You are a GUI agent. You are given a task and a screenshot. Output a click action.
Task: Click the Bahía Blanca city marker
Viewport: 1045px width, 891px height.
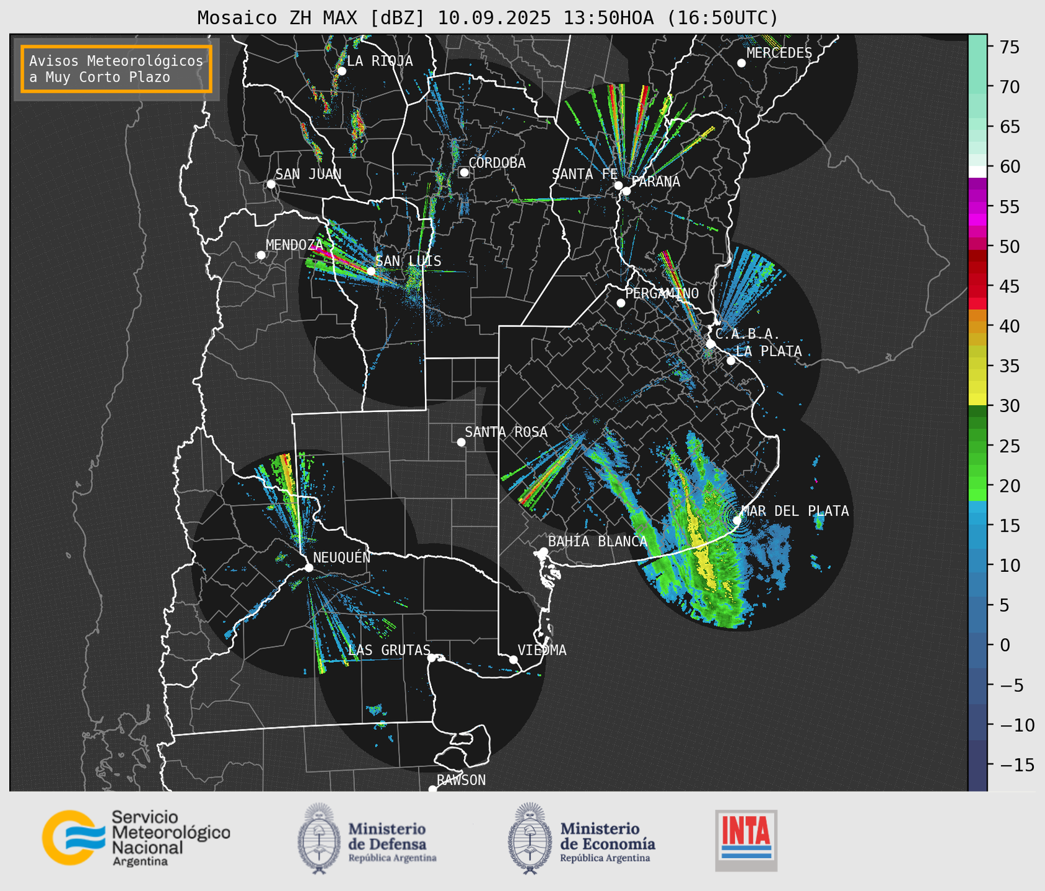tap(543, 551)
